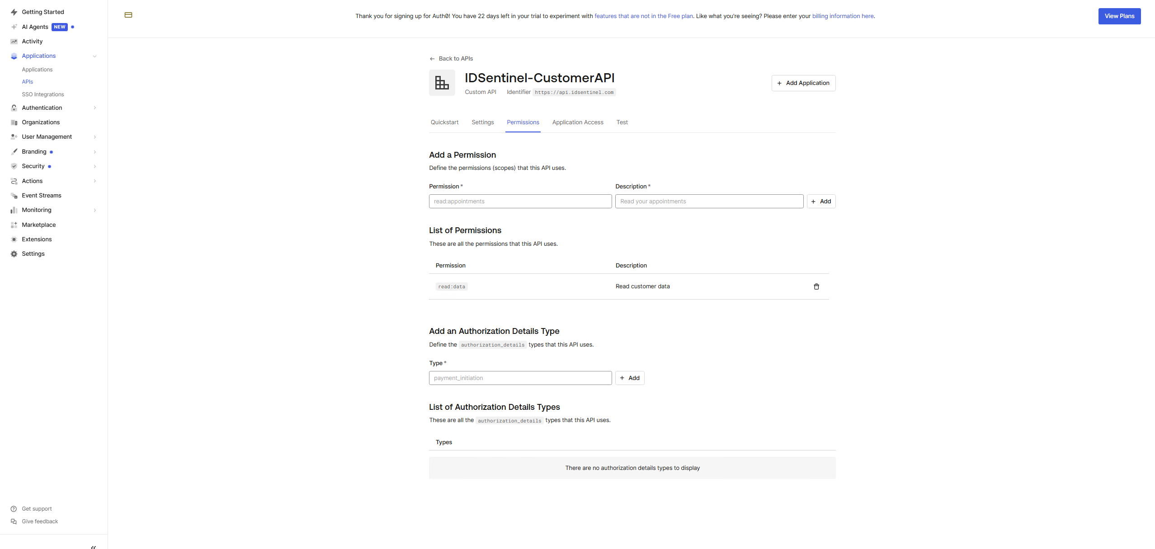Screen dimensions: 1155x549
Task: Collapse the Applications menu chevron
Action: point(94,56)
